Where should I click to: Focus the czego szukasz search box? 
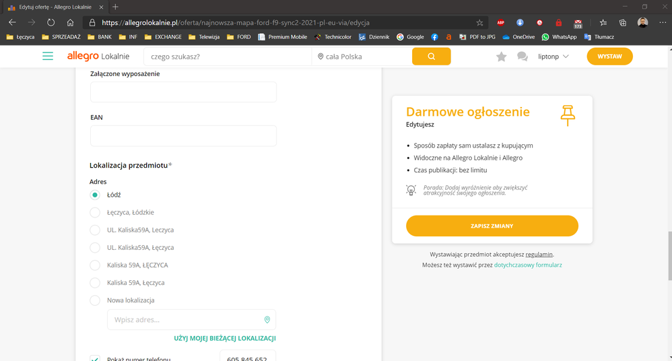click(228, 57)
